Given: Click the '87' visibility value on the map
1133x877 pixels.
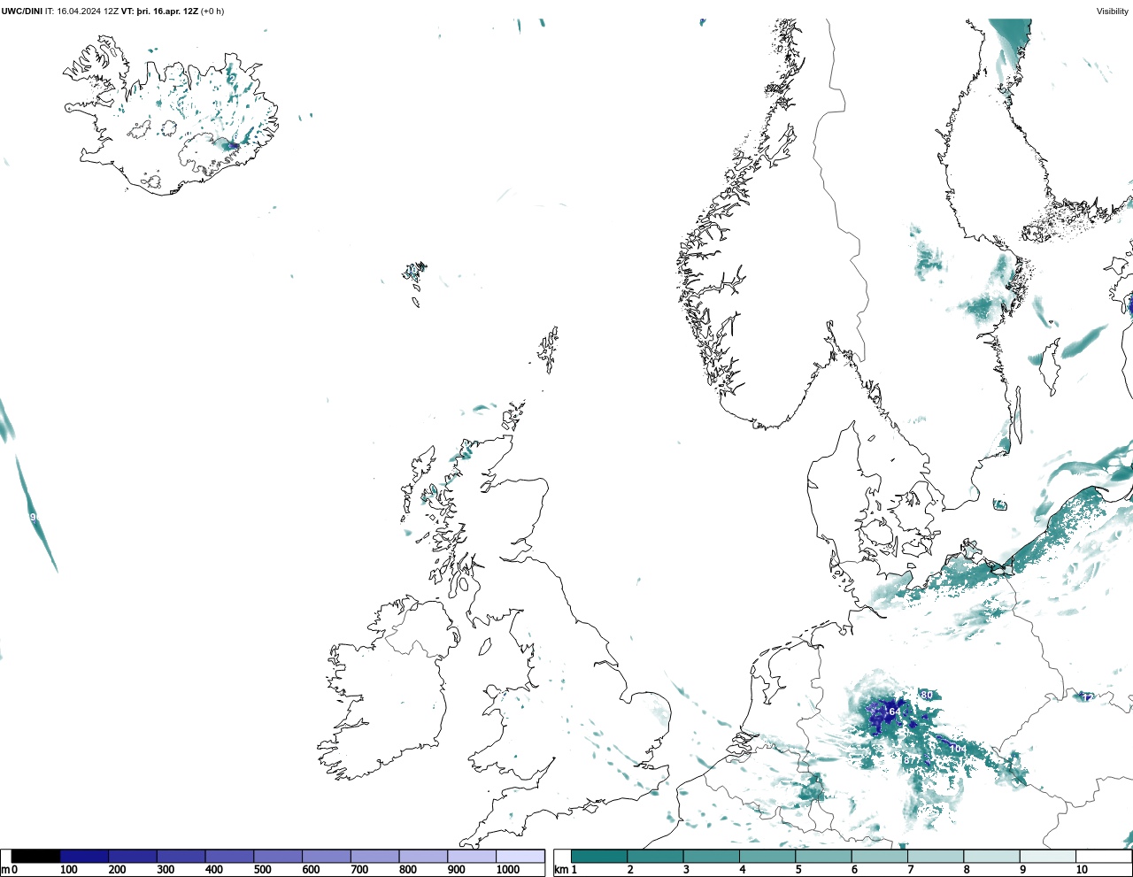Looking at the screenshot, I should [x=910, y=760].
